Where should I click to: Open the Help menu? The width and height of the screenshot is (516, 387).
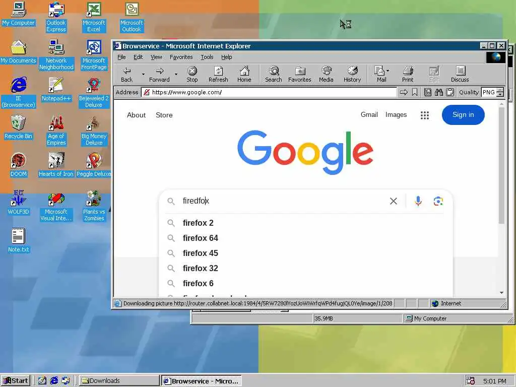point(226,57)
